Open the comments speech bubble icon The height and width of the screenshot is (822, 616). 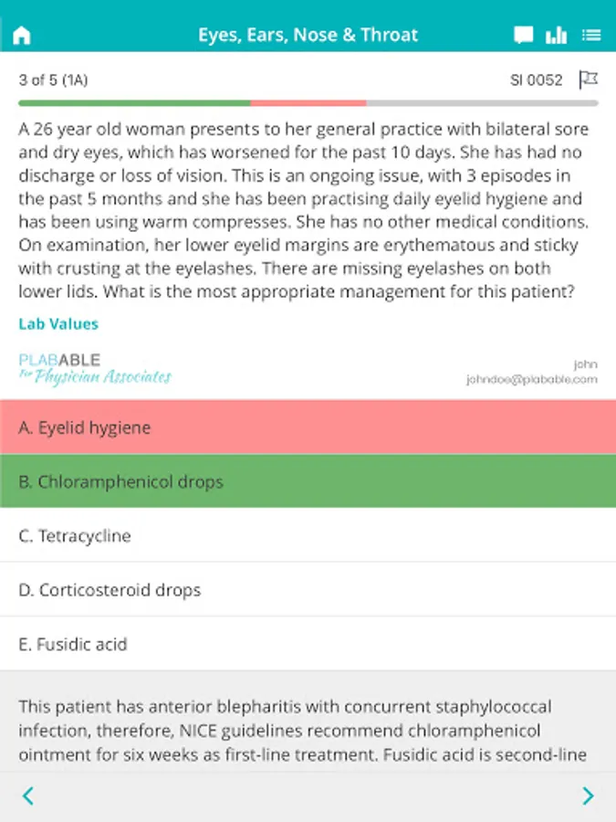coord(523,36)
